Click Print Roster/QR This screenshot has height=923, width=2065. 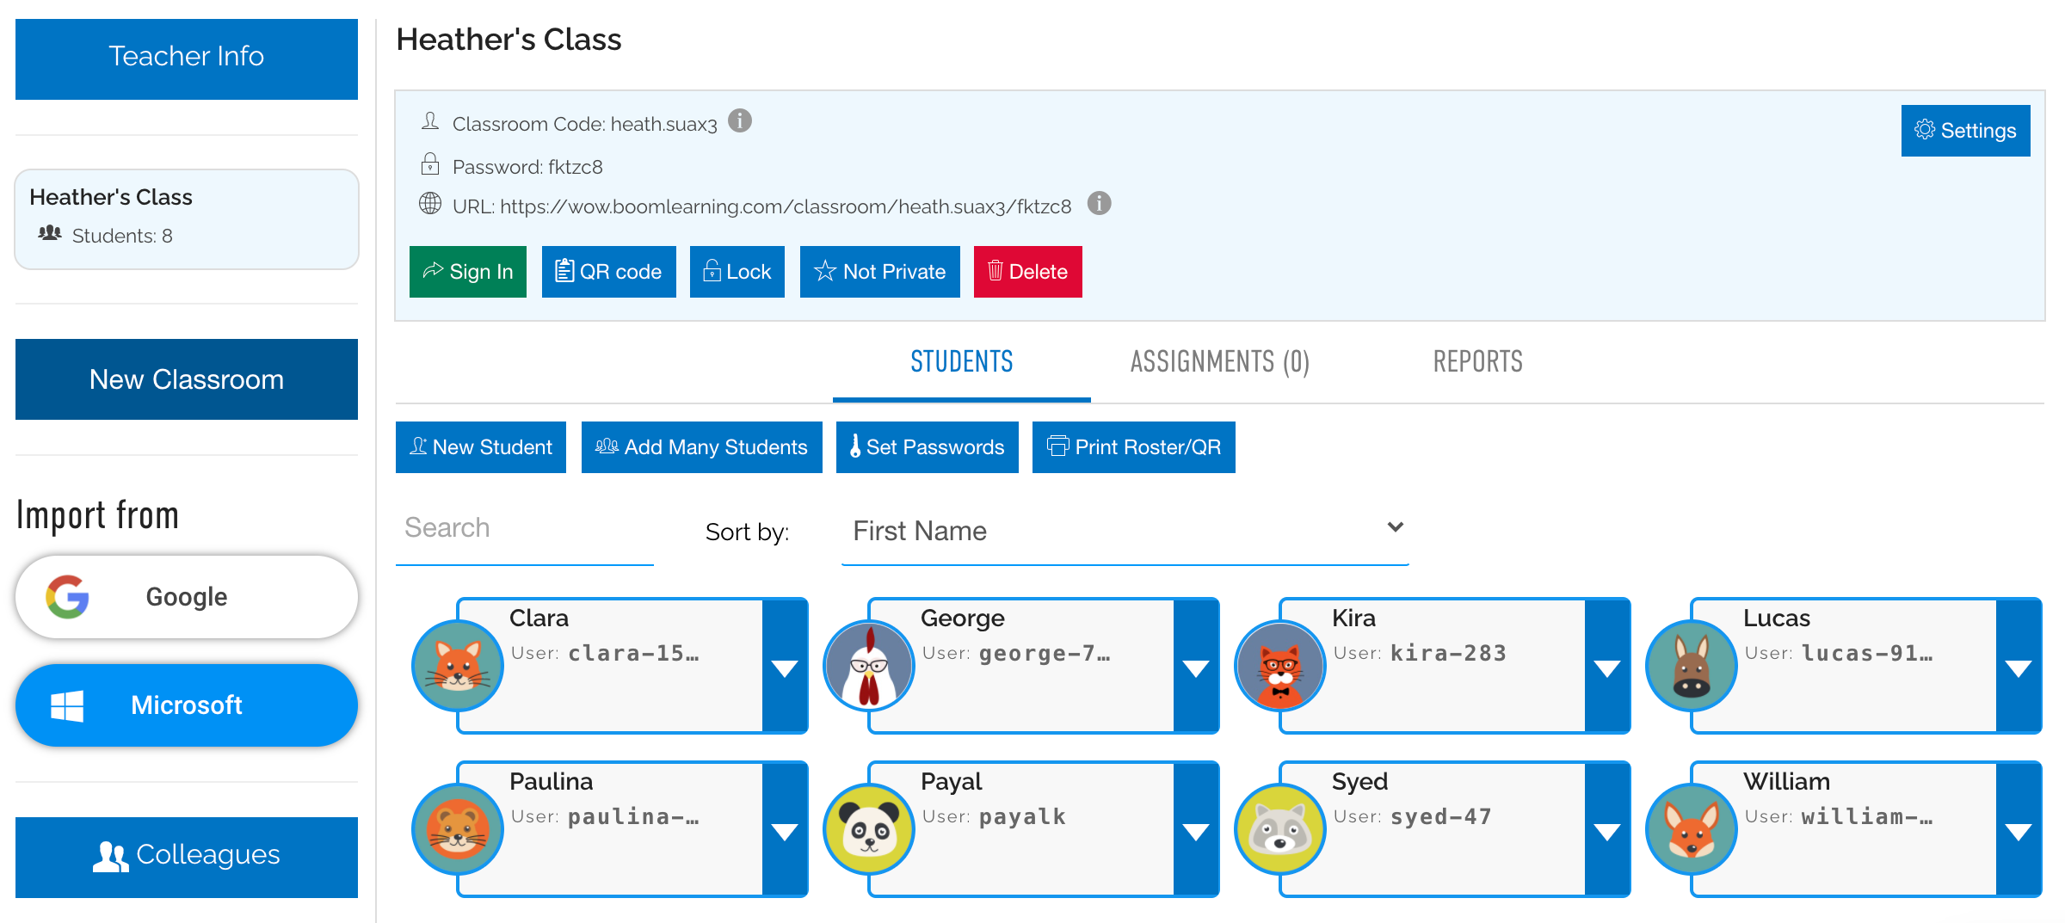click(1134, 447)
